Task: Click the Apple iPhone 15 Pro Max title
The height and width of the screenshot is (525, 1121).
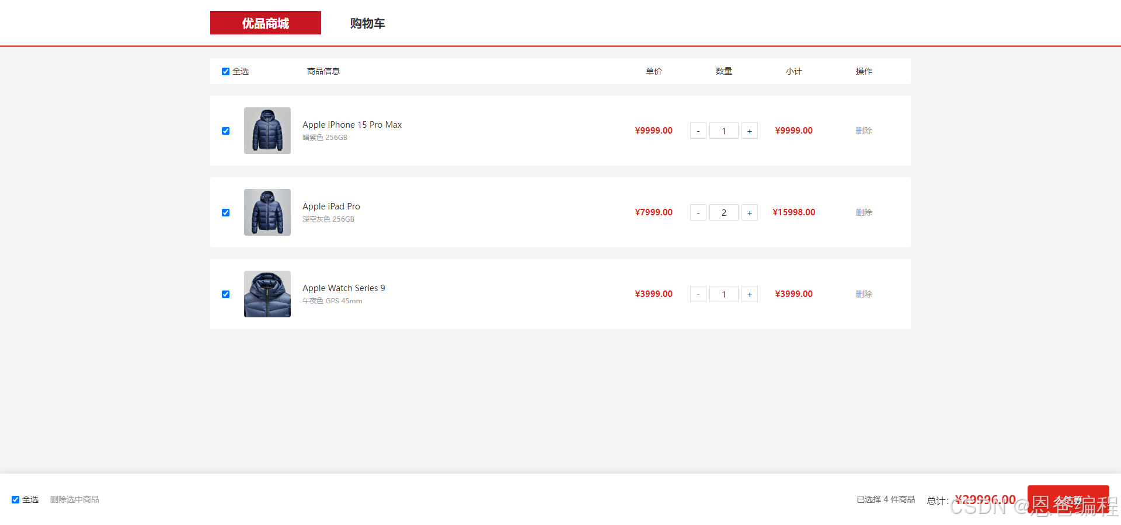Action: [352, 125]
